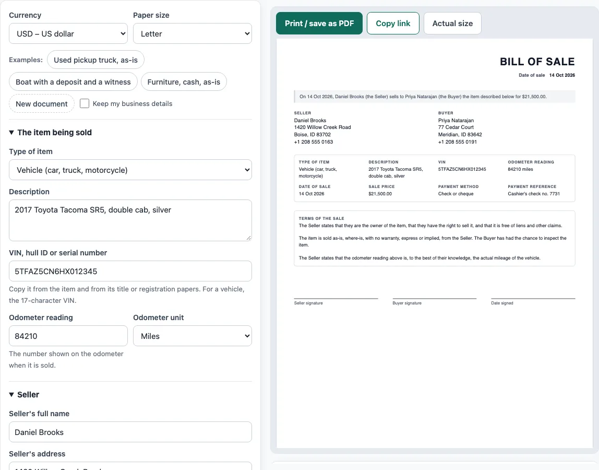This screenshot has height=470, width=599.
Task: Click '77 Cedar Court' in preview
Action: click(456, 127)
